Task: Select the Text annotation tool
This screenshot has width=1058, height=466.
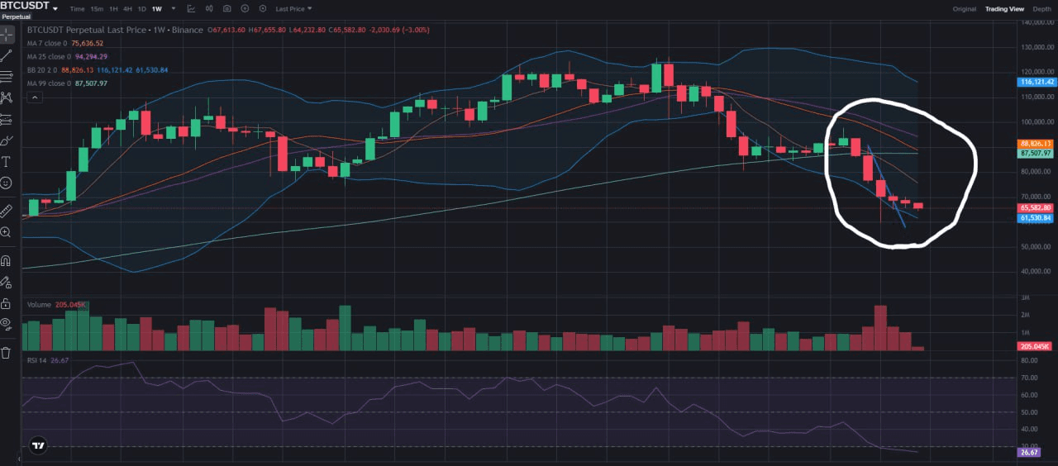Action: pos(6,161)
